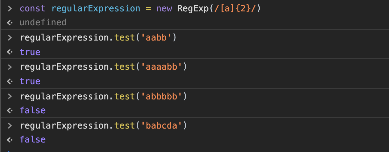Click the regularExpression variable name in declaration
Viewport: 389px width, 152px height.
coord(96,9)
